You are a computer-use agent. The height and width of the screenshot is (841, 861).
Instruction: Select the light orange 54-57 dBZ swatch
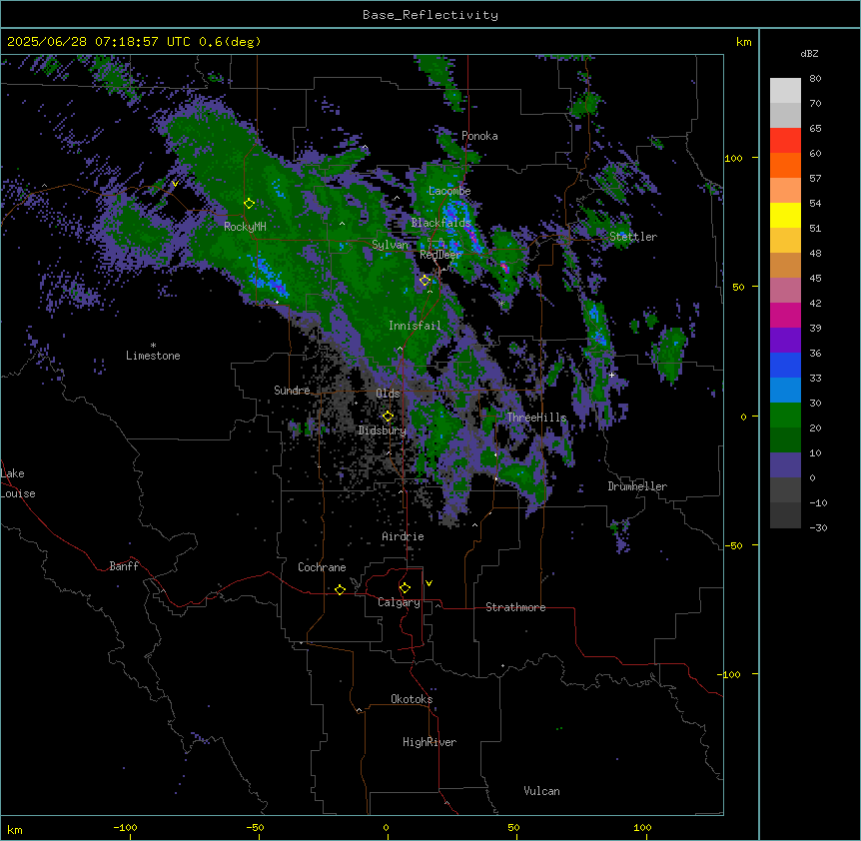point(785,191)
